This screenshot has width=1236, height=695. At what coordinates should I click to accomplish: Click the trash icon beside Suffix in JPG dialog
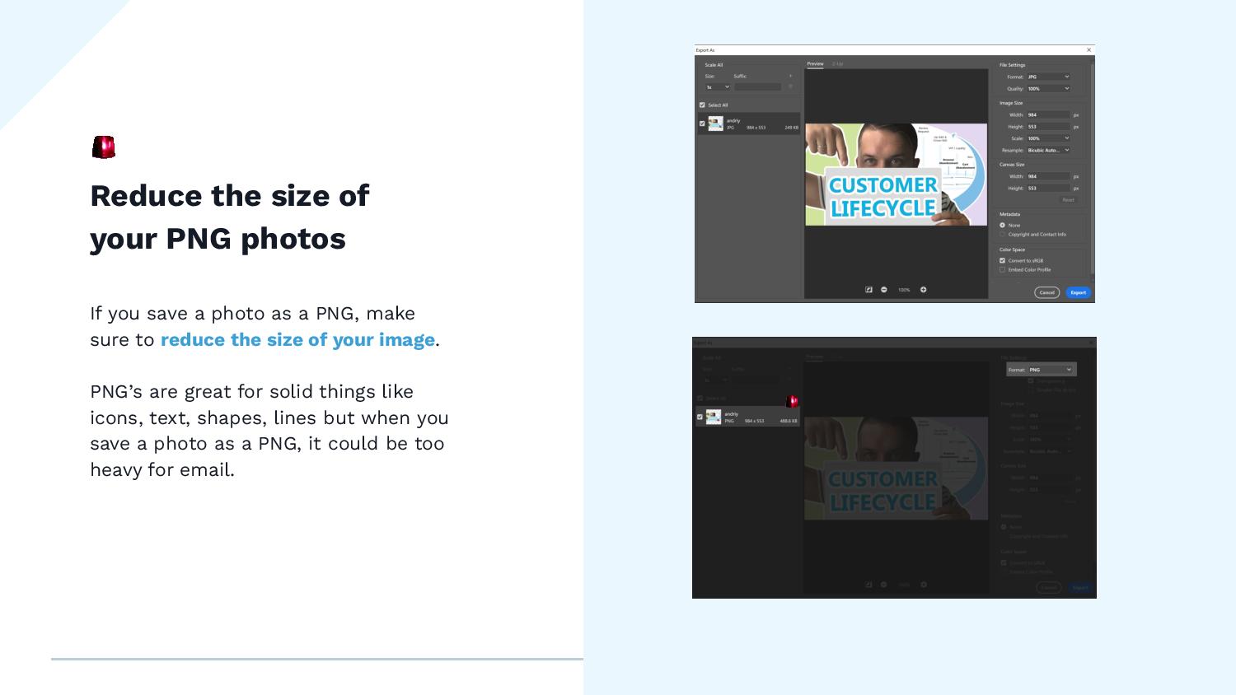click(790, 86)
